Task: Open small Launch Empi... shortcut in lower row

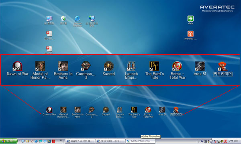Action: point(120,112)
